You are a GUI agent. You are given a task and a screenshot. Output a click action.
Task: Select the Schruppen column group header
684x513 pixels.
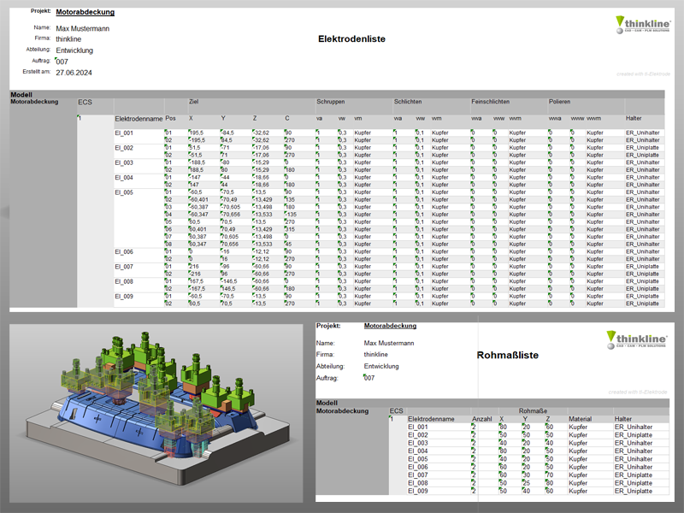[331, 102]
